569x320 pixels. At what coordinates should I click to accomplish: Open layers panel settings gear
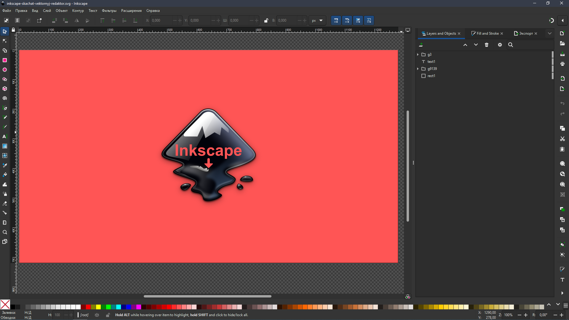pos(500,45)
